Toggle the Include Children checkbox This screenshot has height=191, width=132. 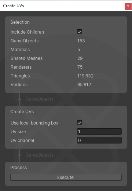(80, 32)
